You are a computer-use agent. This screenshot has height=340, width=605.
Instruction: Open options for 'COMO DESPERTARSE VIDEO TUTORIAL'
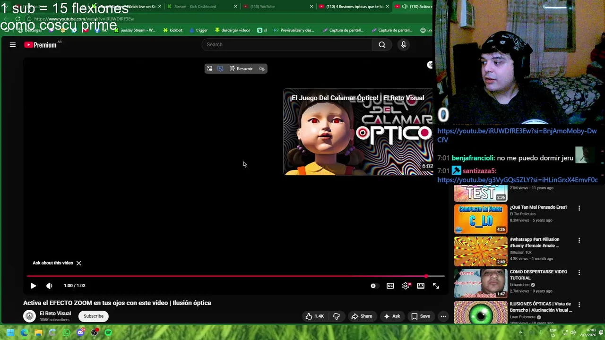click(579, 272)
